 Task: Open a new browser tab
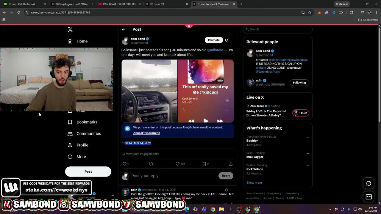tap(241, 4)
